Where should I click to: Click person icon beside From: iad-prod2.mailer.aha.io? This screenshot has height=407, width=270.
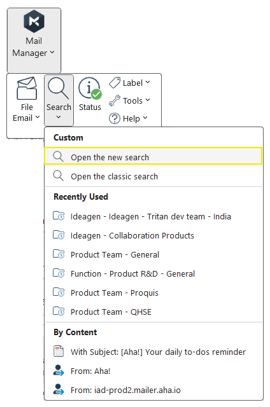tap(59, 389)
